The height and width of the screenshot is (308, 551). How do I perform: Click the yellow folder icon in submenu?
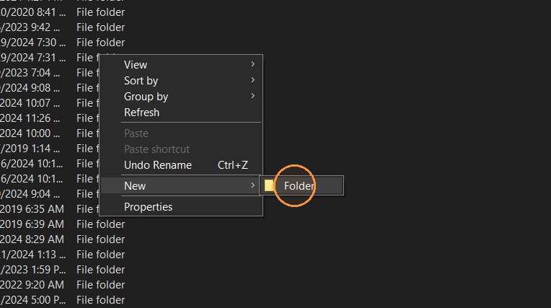pos(269,185)
